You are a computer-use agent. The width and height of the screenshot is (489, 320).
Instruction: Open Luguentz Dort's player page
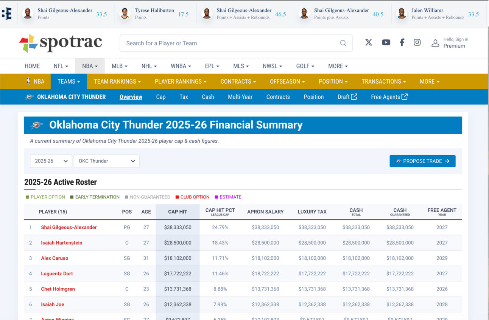point(57,273)
